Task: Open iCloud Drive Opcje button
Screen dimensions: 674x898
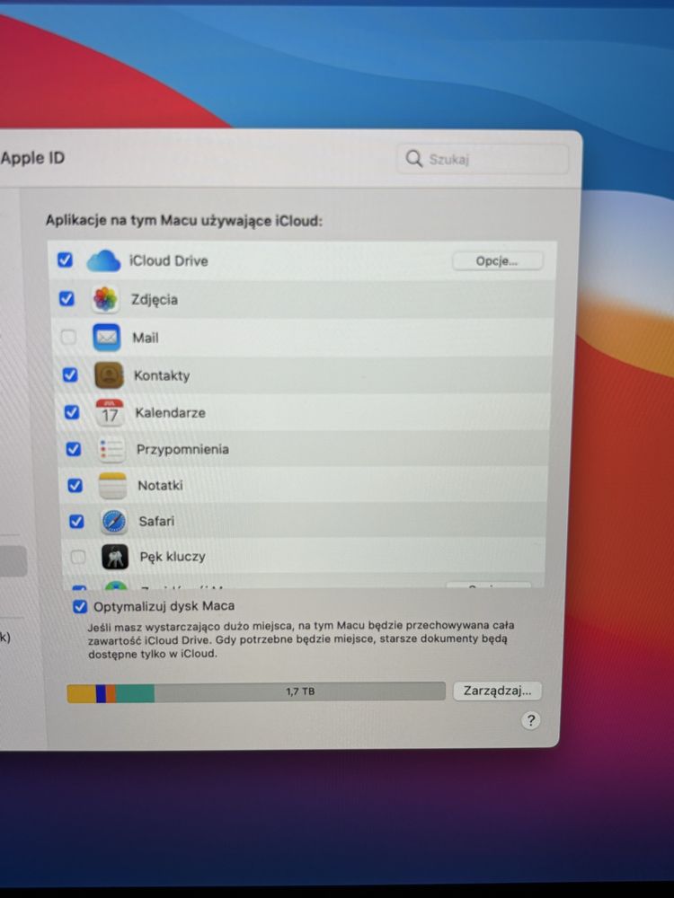Action: tap(497, 261)
